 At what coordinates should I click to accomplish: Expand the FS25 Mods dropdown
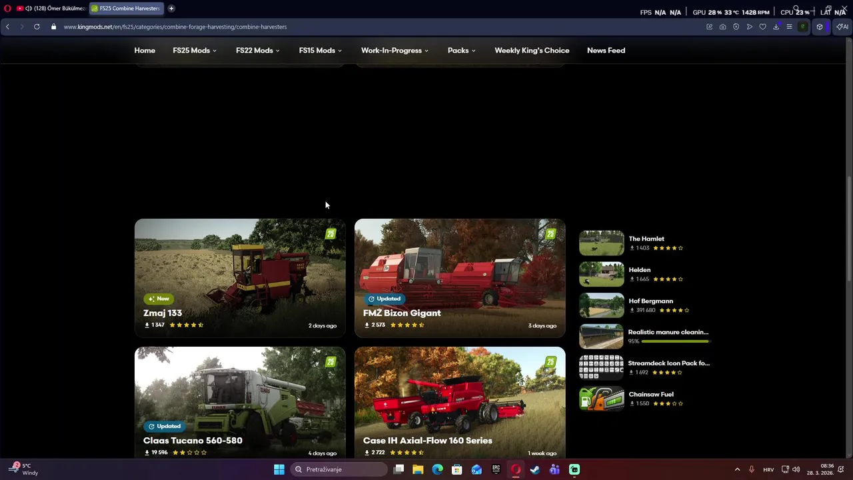click(x=195, y=51)
